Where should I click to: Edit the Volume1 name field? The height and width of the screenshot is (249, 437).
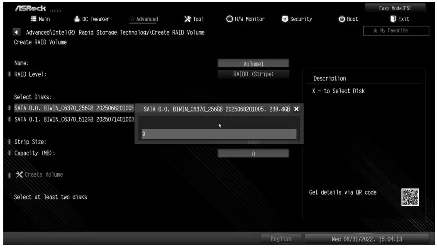click(253, 64)
